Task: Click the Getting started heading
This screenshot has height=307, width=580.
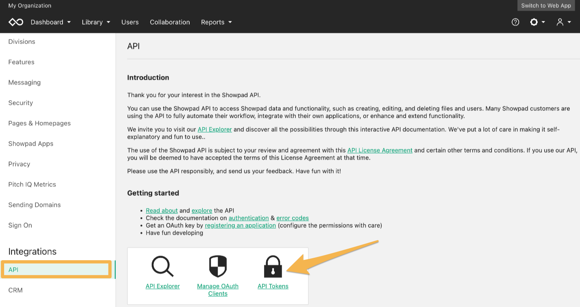Action: [153, 193]
